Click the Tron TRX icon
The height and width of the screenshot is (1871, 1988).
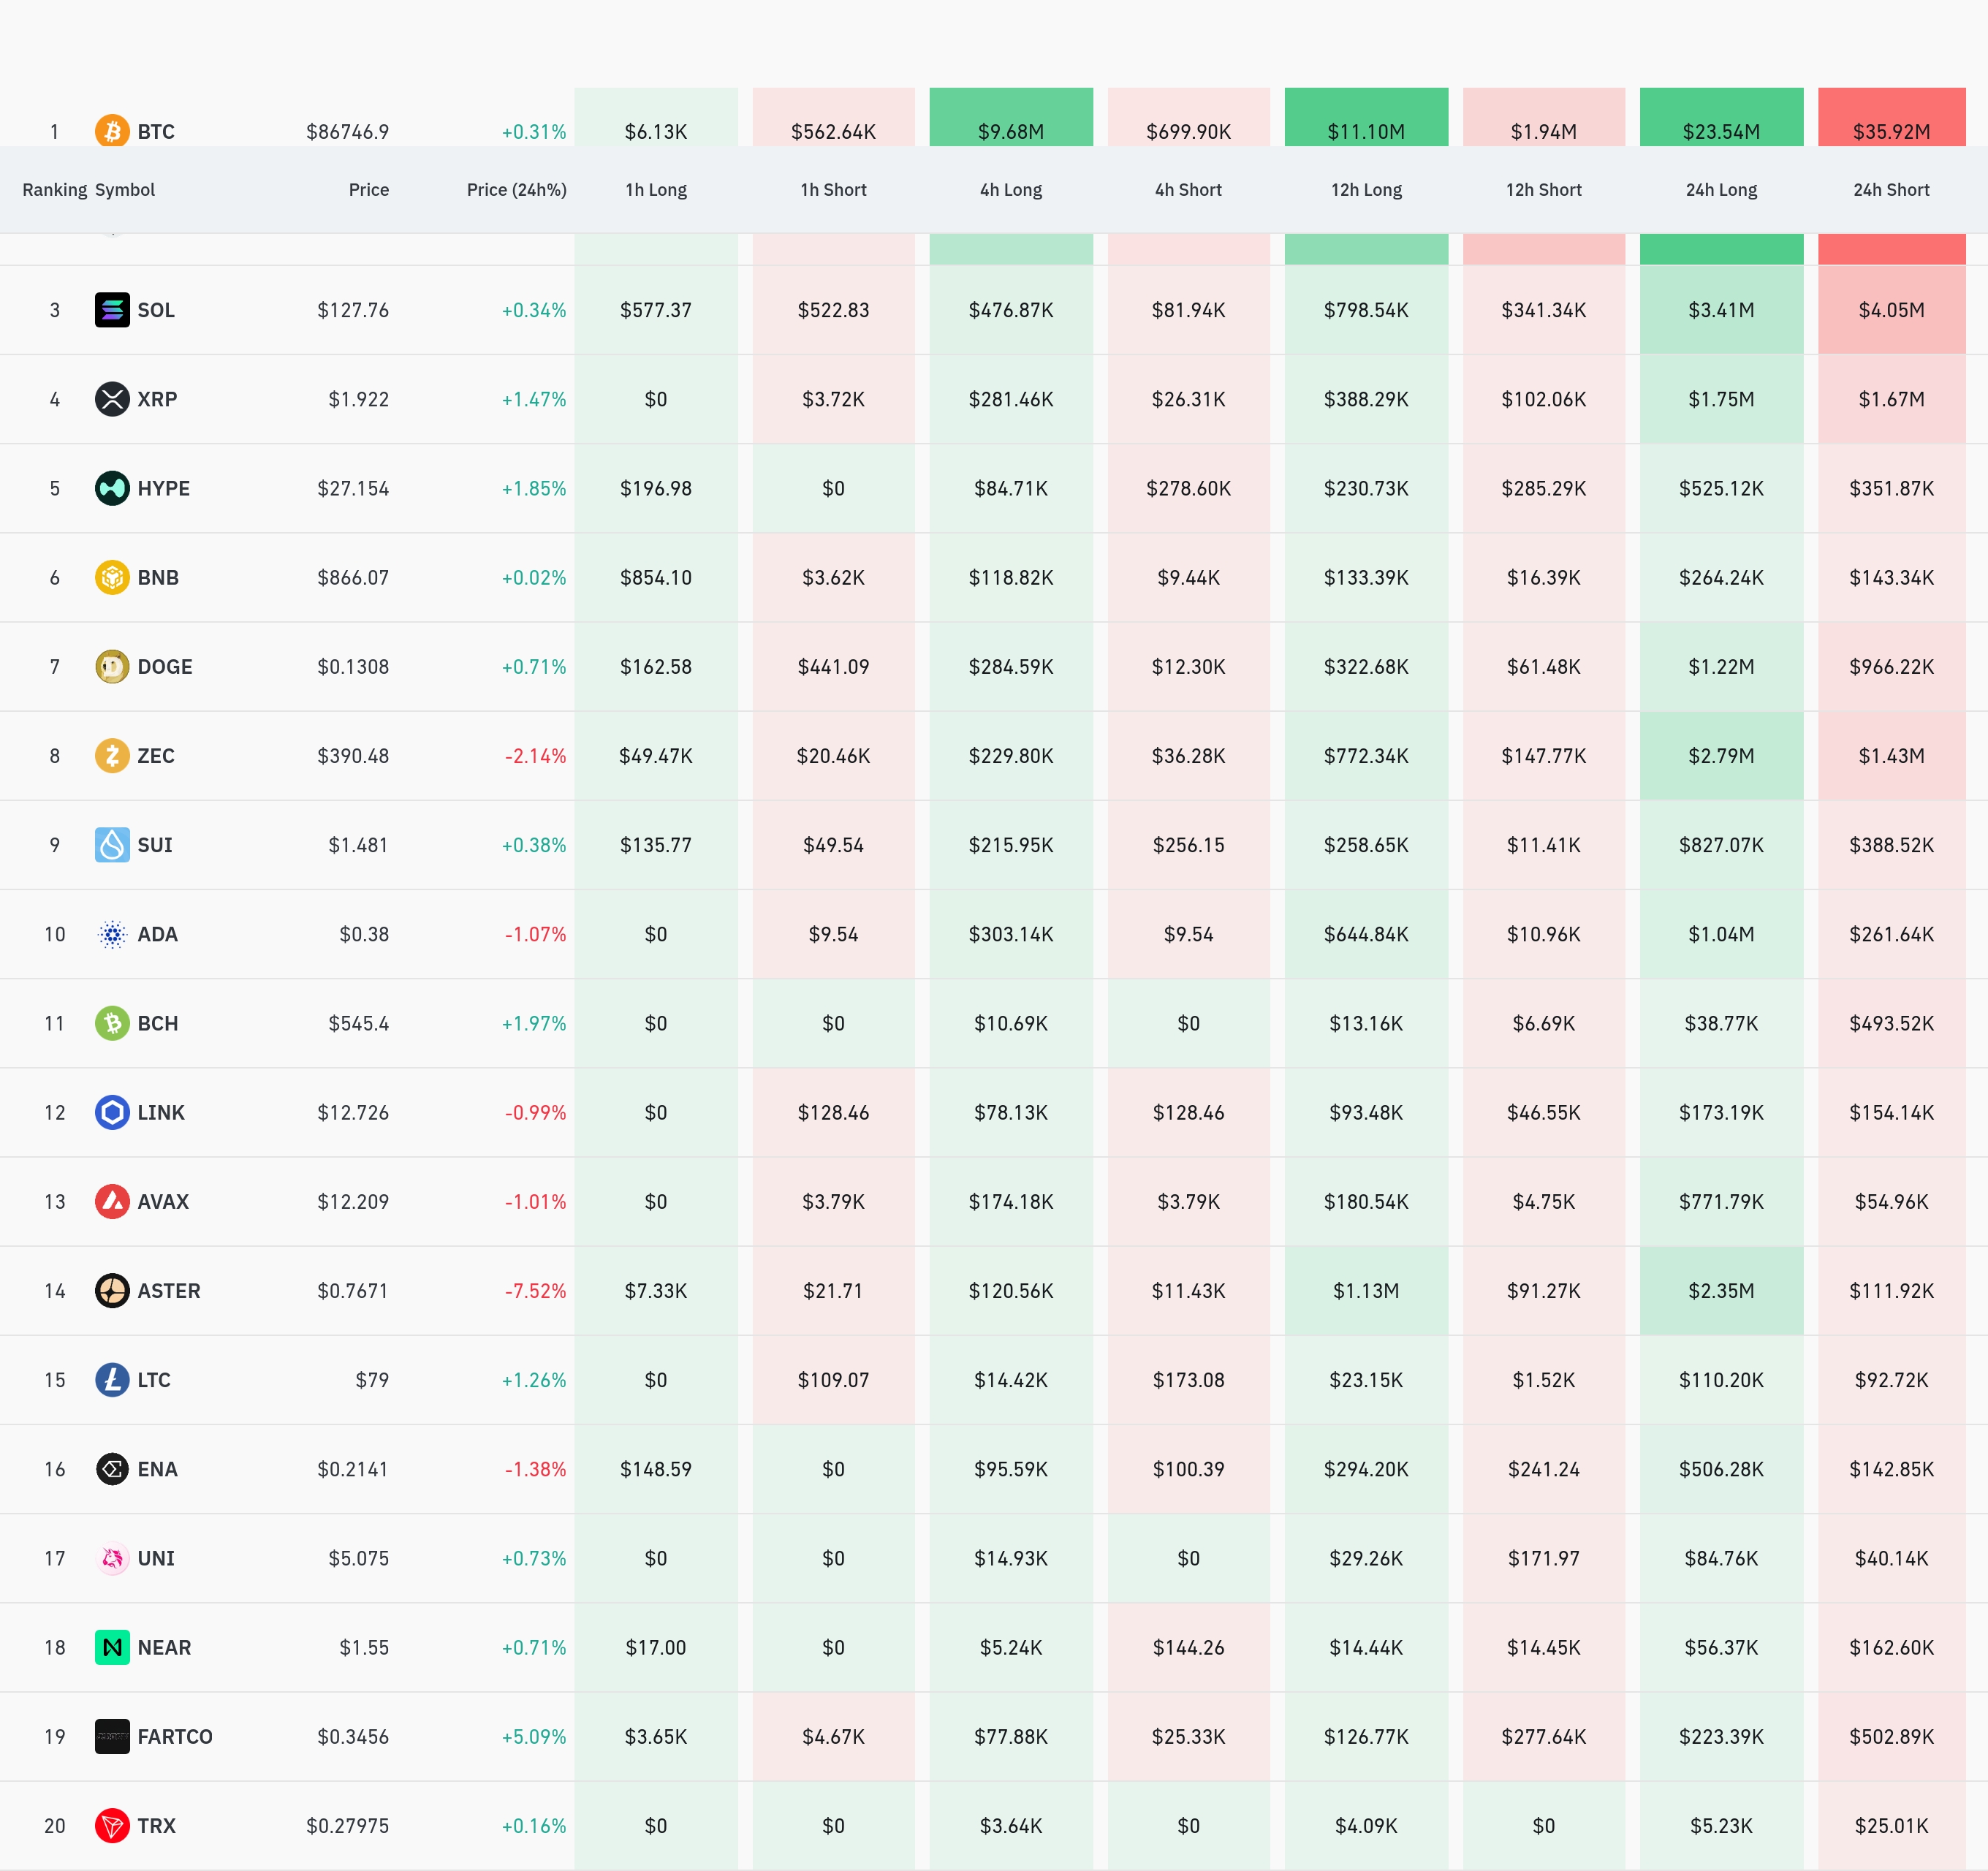pos(112,1826)
